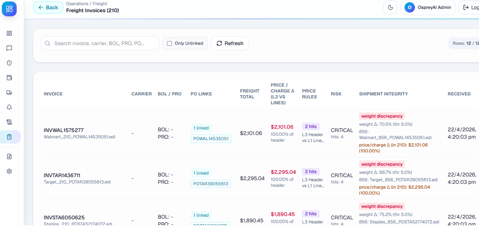This screenshot has height=226, width=479.
Task: Toggle dark mode moon icon
Action: 390,7
